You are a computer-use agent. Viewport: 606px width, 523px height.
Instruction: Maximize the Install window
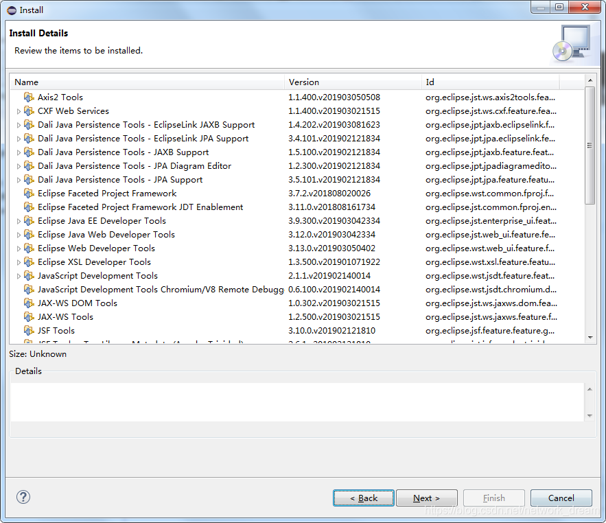click(559, 7)
